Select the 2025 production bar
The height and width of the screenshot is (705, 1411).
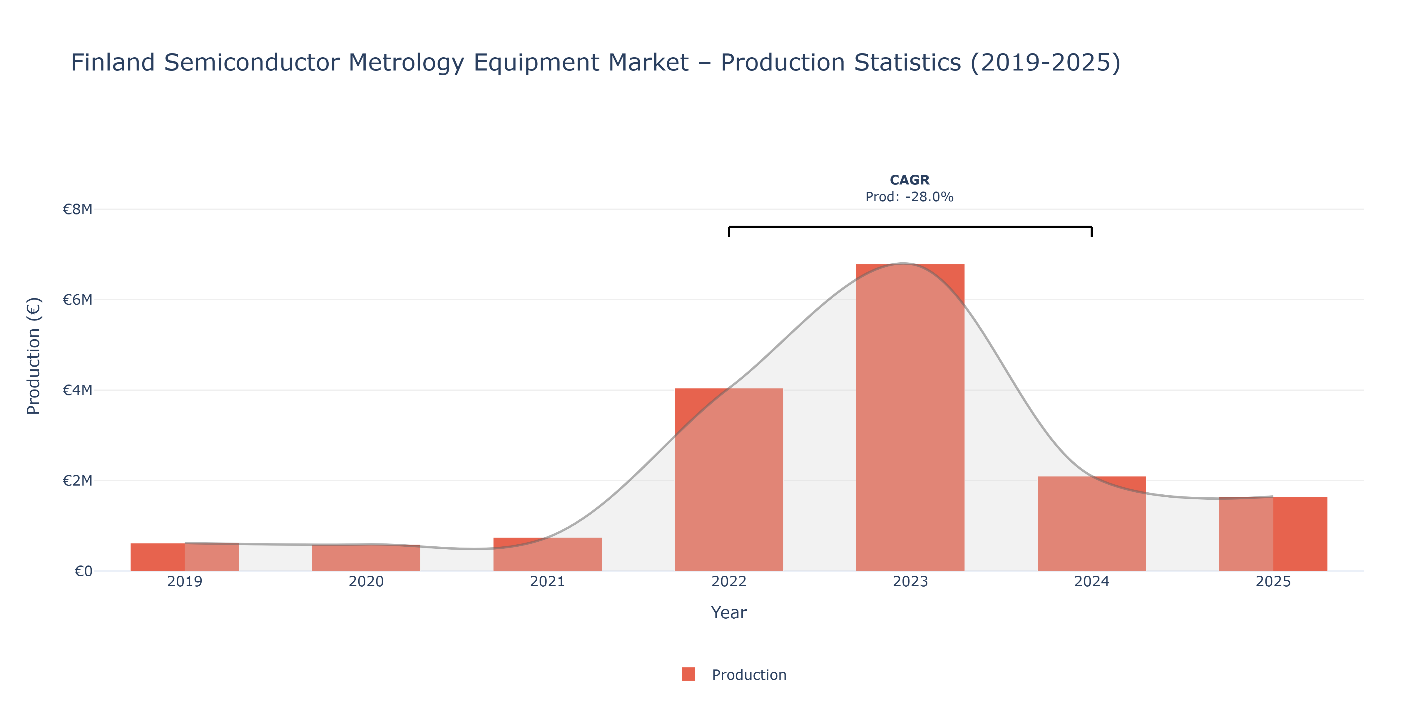tap(1273, 534)
